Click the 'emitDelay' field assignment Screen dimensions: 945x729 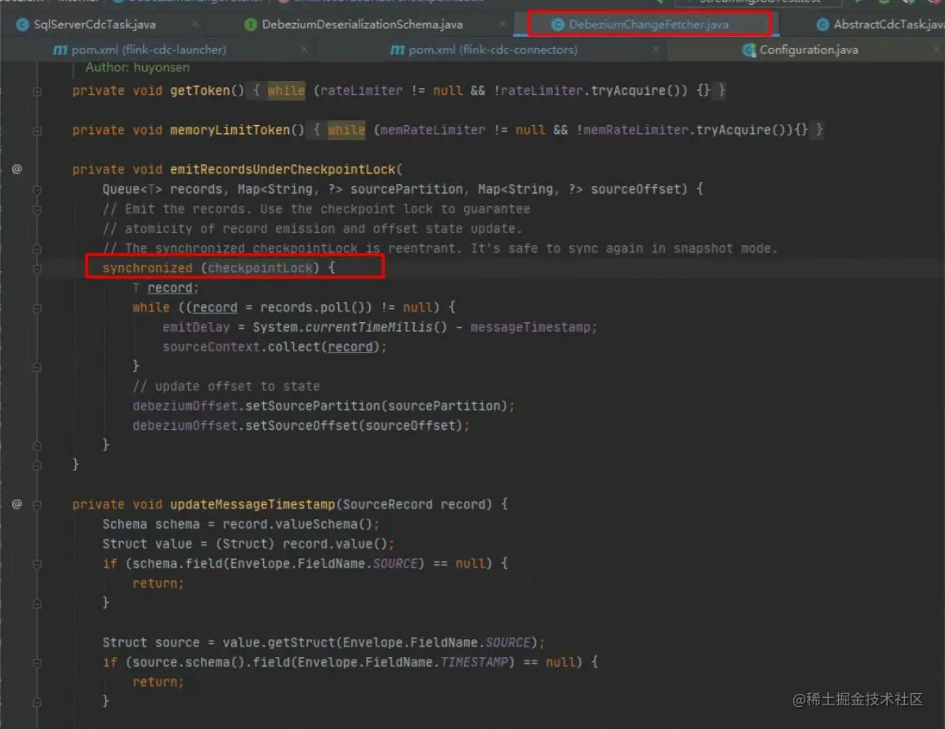click(197, 328)
